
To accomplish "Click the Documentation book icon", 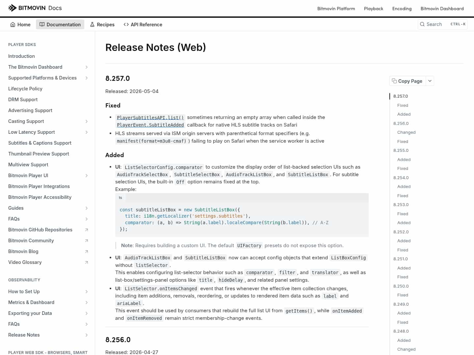I will pyautogui.click(x=42, y=24).
